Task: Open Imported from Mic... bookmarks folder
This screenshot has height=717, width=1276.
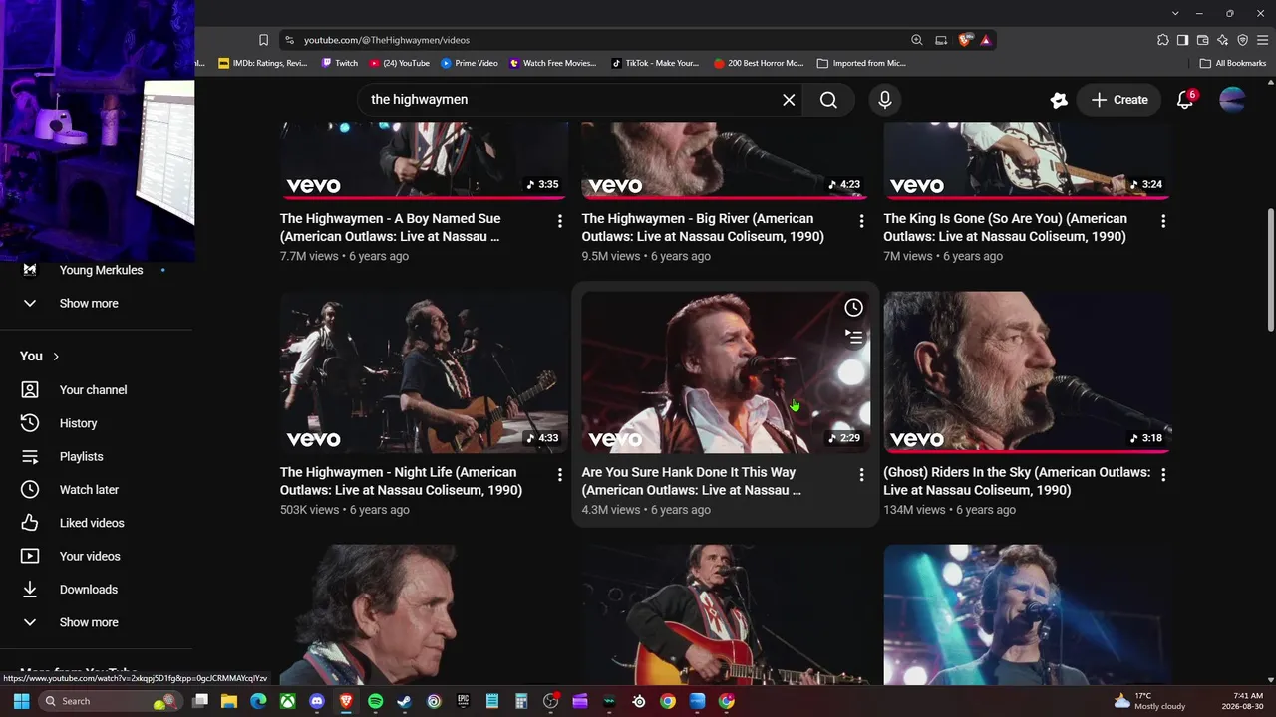Action: point(861,63)
